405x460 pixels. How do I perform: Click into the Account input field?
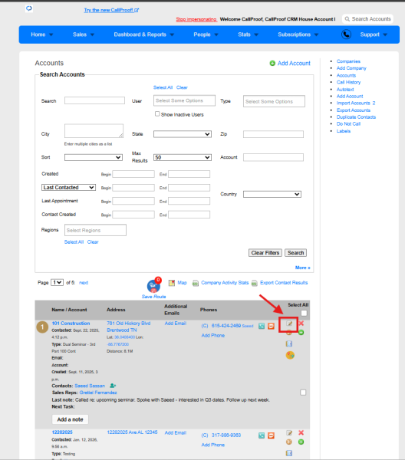(273, 157)
